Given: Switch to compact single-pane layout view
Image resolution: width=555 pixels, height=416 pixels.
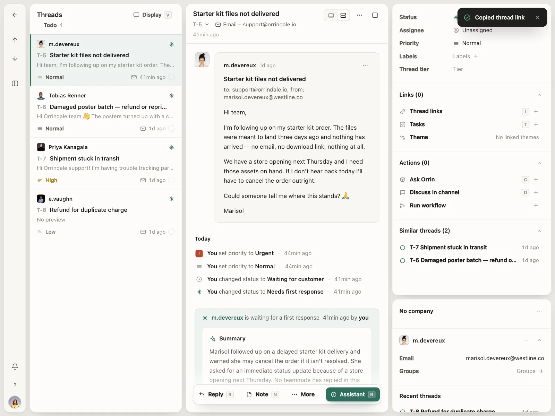Looking at the screenshot, I should (x=331, y=15).
